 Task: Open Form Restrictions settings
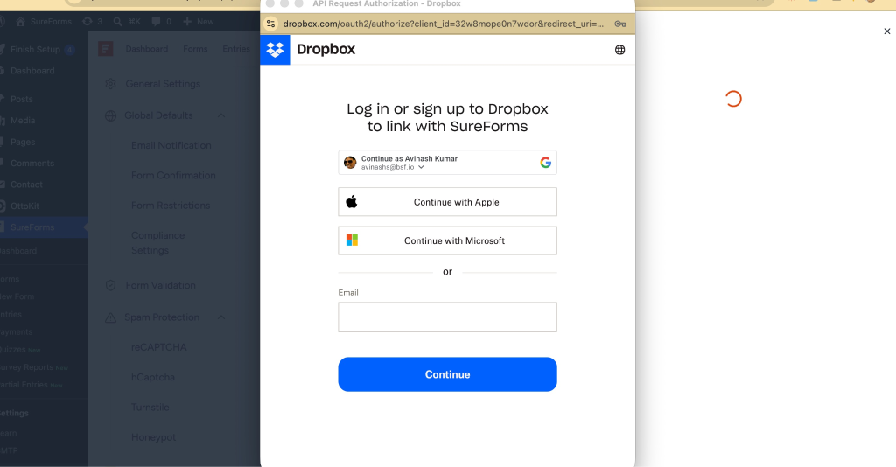point(171,206)
